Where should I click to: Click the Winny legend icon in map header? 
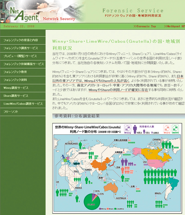[x=127, y=129]
